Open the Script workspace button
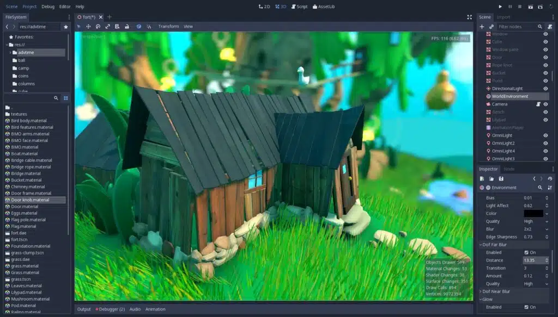The width and height of the screenshot is (558, 317). 300,7
